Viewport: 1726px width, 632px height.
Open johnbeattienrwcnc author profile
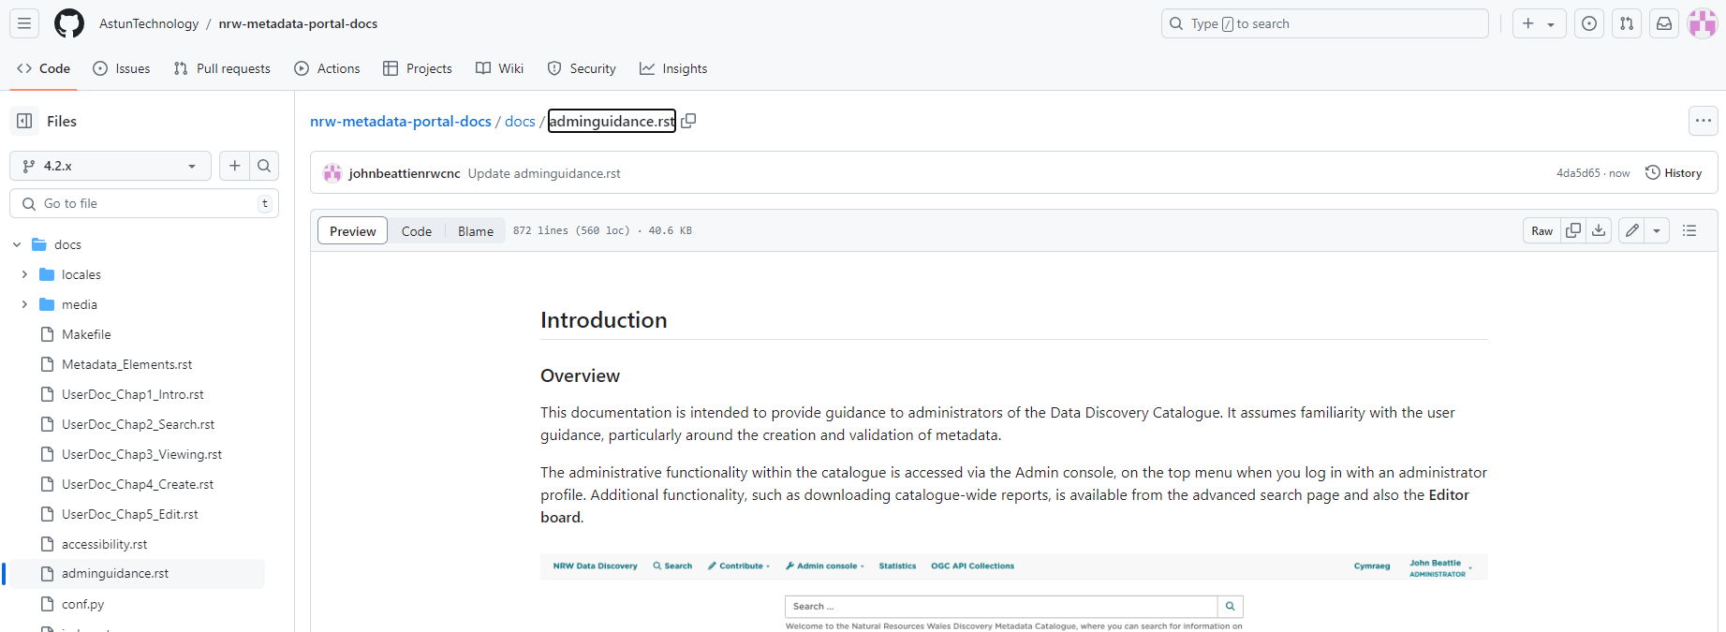pyautogui.click(x=405, y=173)
